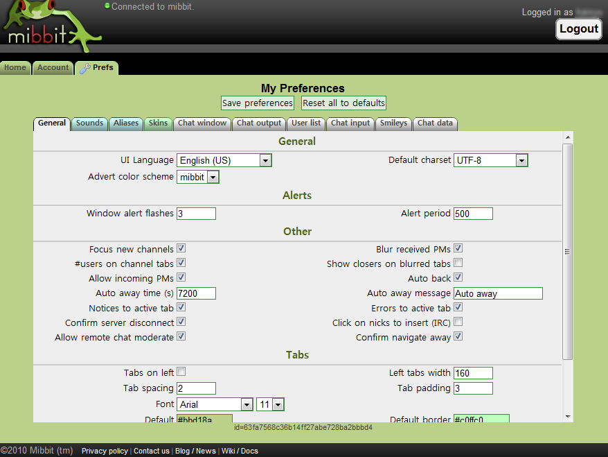Uncheck Confirm server disconnect

(x=181, y=322)
